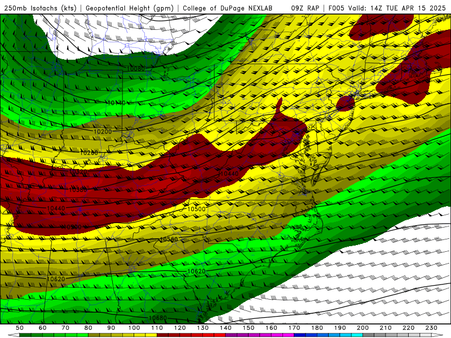This screenshot has height=338, width=451.
Task: Click the 190 knot value on the color scale
Action: coord(340,328)
